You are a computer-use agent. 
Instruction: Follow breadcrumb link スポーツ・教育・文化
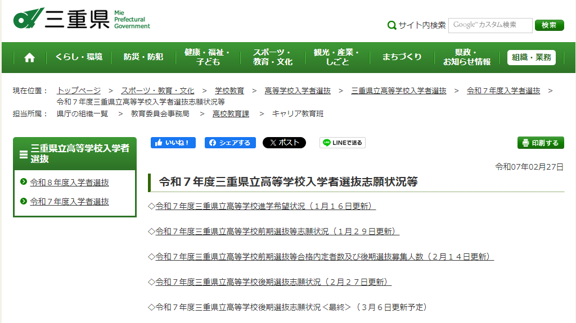pyautogui.click(x=157, y=90)
